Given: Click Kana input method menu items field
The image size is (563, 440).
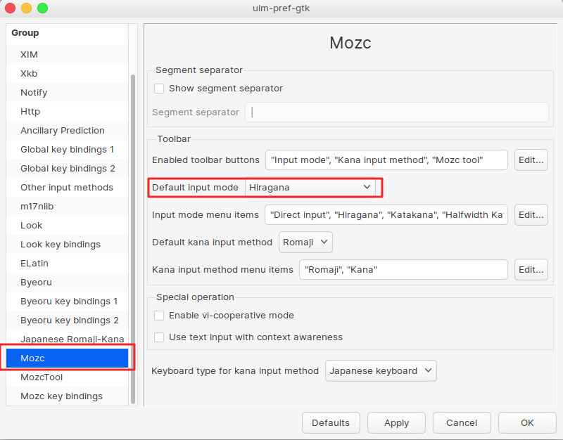Looking at the screenshot, I should click(403, 270).
